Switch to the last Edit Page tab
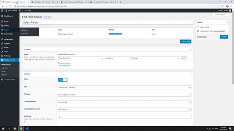The height and width of the screenshot is (131, 234). pyautogui.click(x=103, y=2)
